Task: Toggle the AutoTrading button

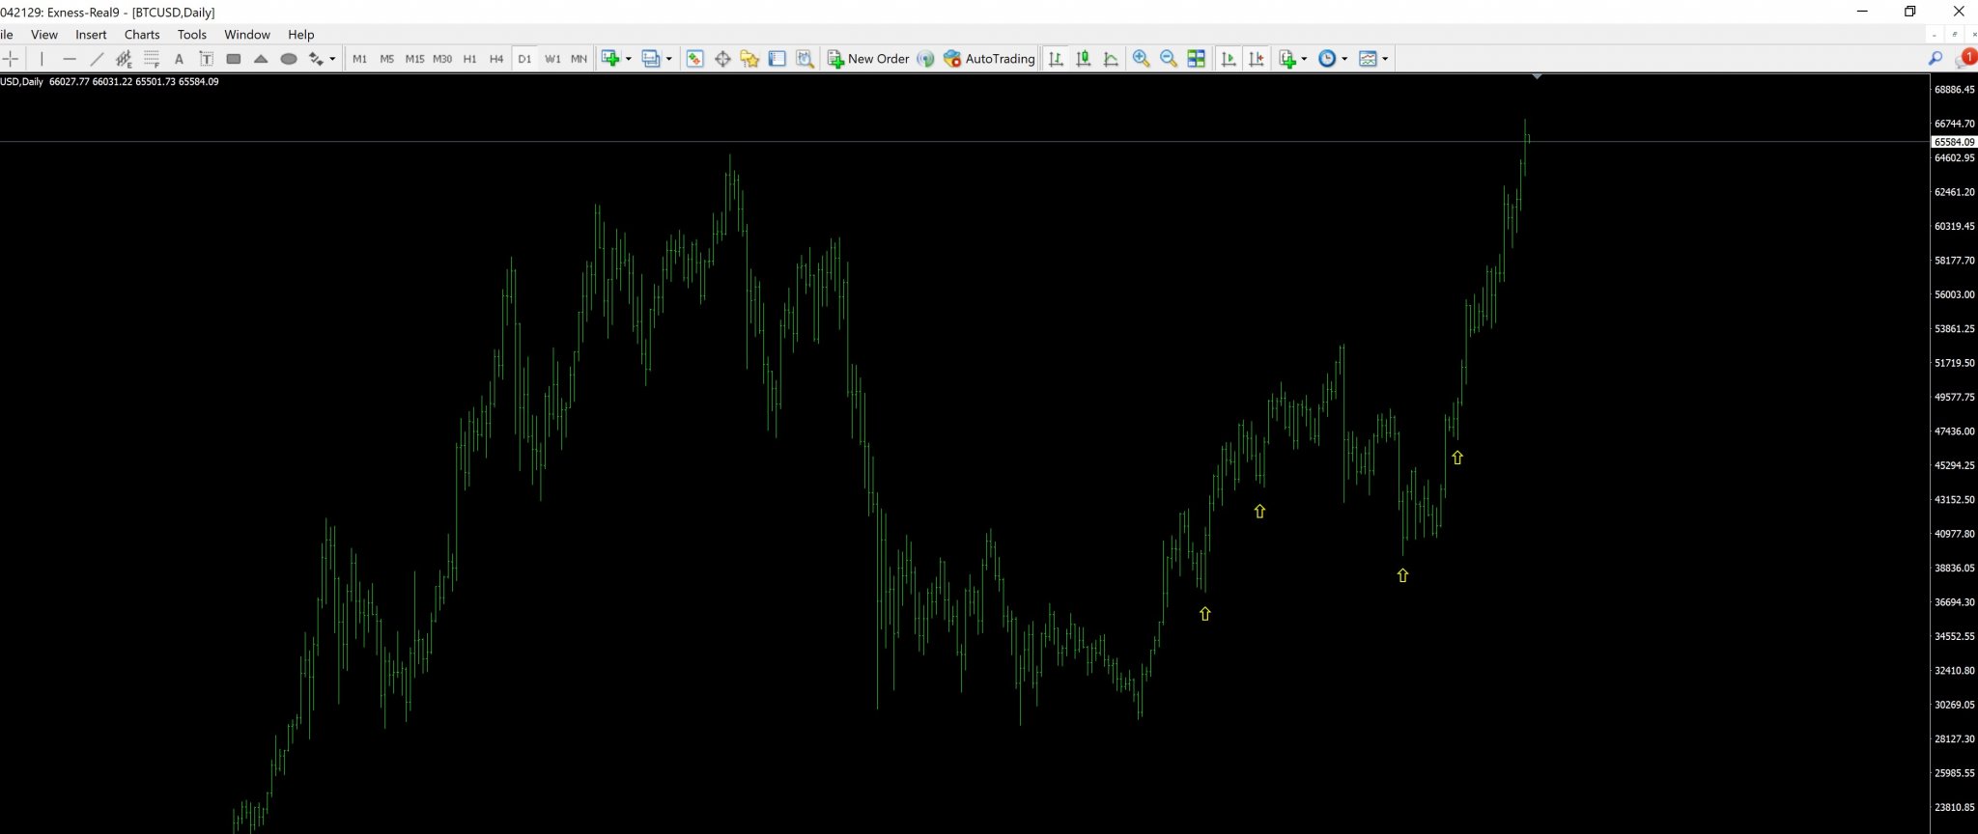Action: (989, 59)
